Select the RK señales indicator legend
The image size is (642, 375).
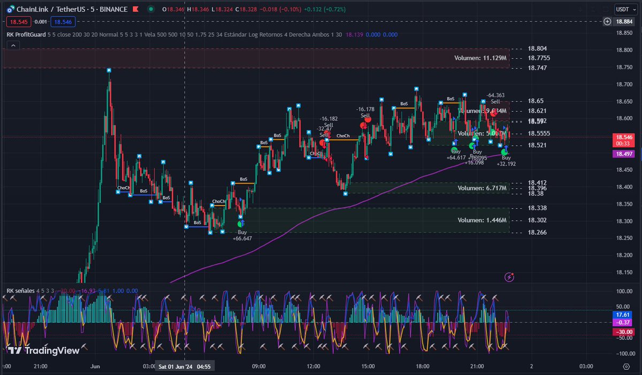(x=20, y=290)
